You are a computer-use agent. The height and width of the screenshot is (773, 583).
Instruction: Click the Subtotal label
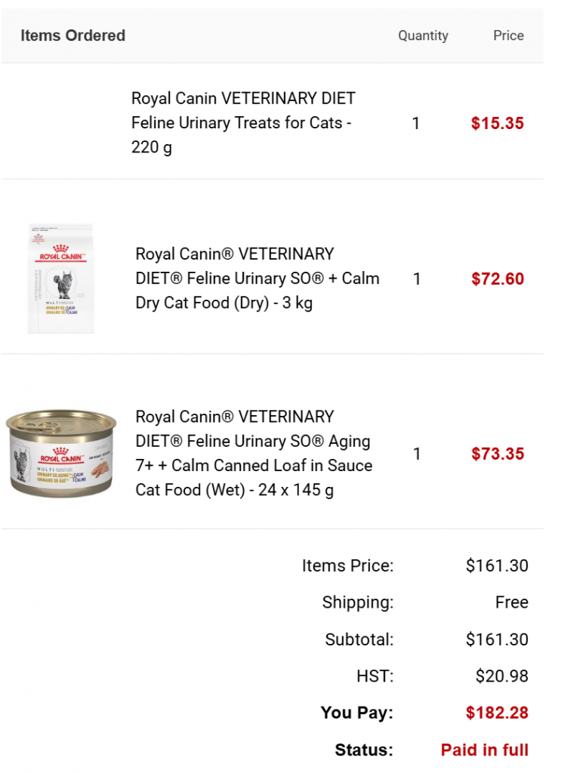pyautogui.click(x=359, y=639)
